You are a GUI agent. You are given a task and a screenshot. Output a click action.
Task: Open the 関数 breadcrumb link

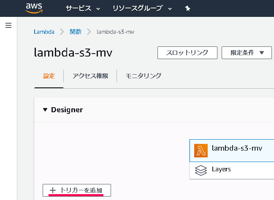(76, 32)
